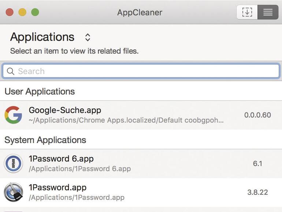Click the 1Password 6 keyhole icon
The image size is (282, 212).
coord(13,164)
